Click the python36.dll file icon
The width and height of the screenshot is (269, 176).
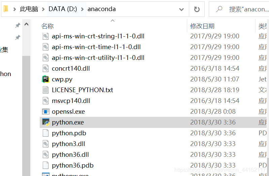click(x=46, y=154)
